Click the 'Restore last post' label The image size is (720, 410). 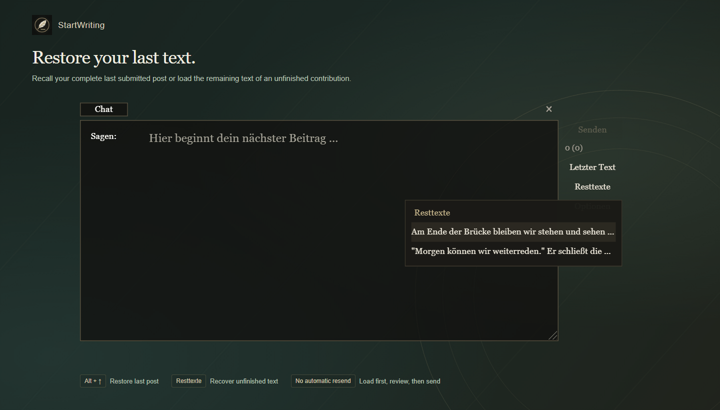click(134, 381)
